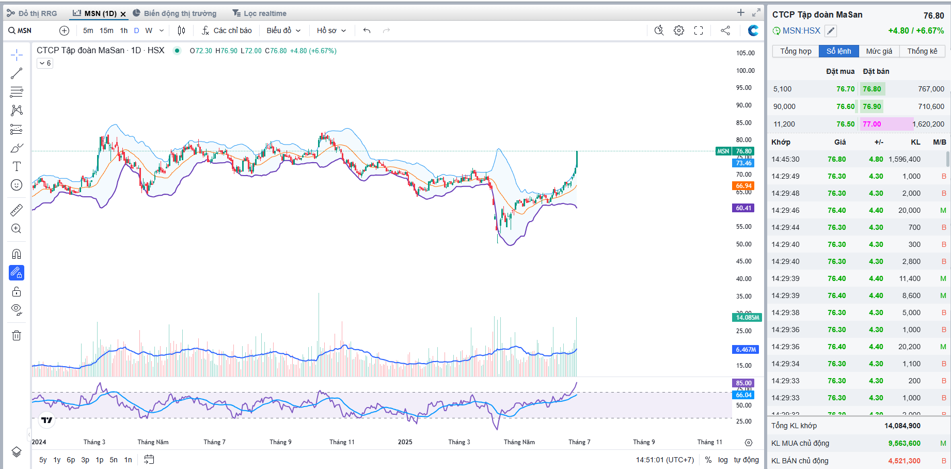The height and width of the screenshot is (469, 951).
Task: Click the share chart icon
Action: (x=725, y=30)
